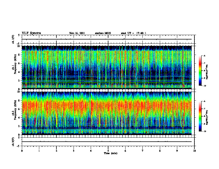Click time axis tick label "4"
Screen dimensions: 219x169
coord(91,151)
